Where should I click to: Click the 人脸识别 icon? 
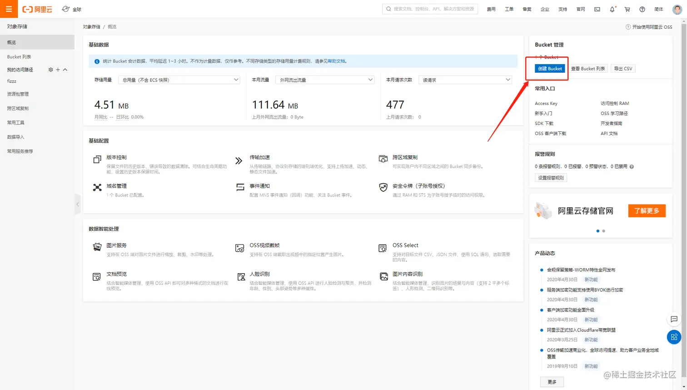tap(241, 276)
